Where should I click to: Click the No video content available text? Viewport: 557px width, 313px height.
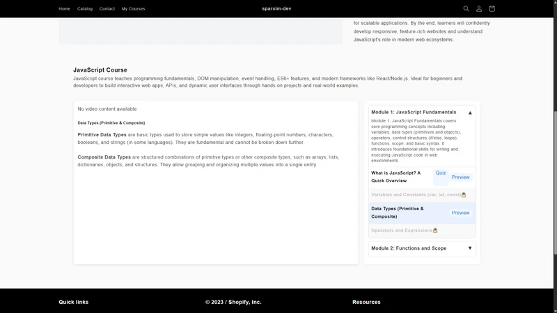[107, 109]
